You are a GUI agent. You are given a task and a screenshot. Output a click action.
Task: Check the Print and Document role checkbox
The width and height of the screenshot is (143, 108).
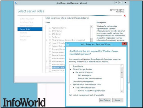click(x=50, y=49)
